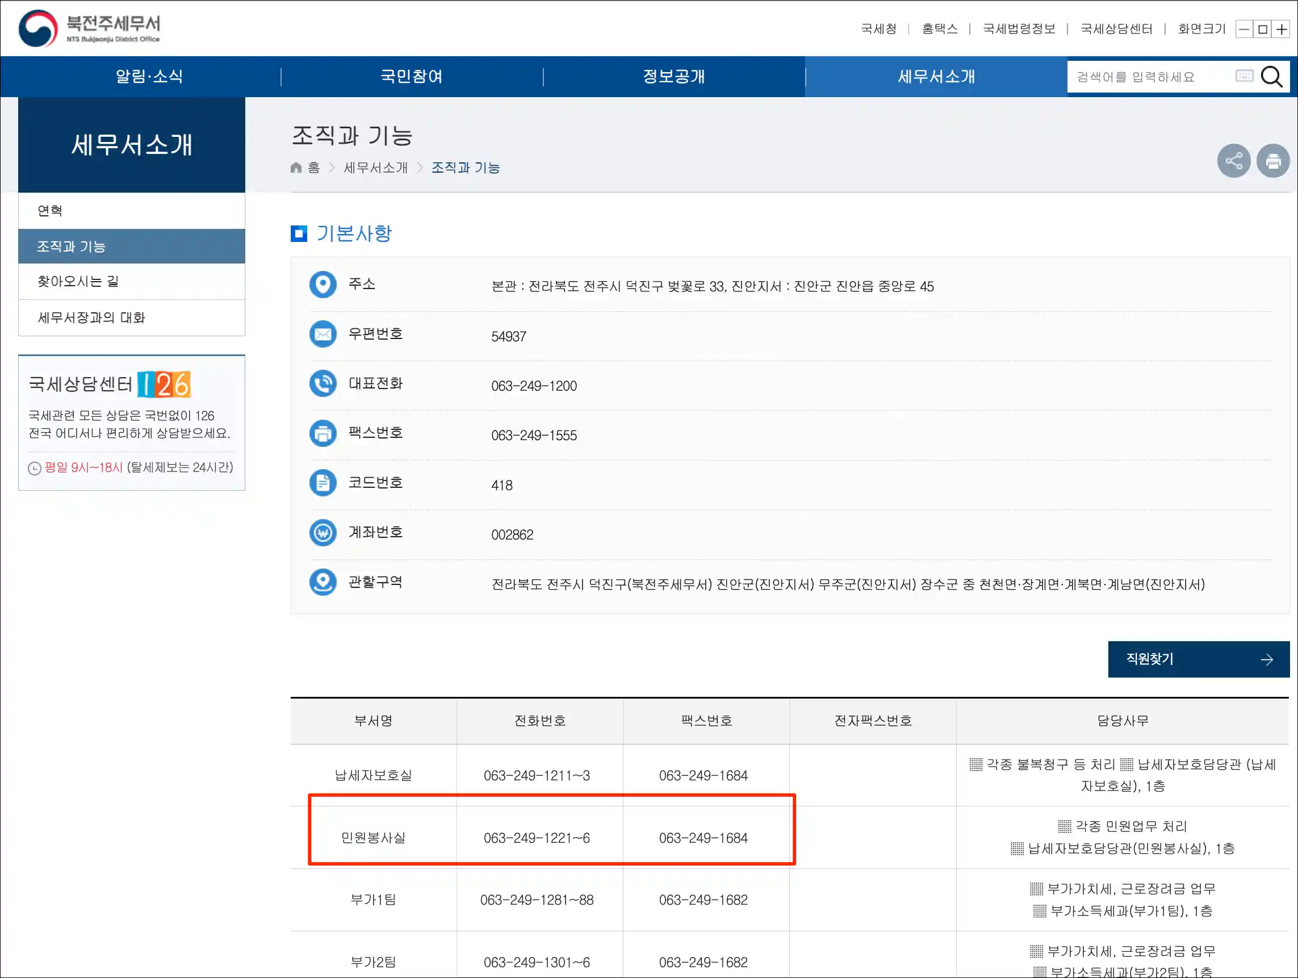Viewport: 1298px width, 978px height.
Task: Click phone number 063-249-1281~88
Action: point(537,900)
